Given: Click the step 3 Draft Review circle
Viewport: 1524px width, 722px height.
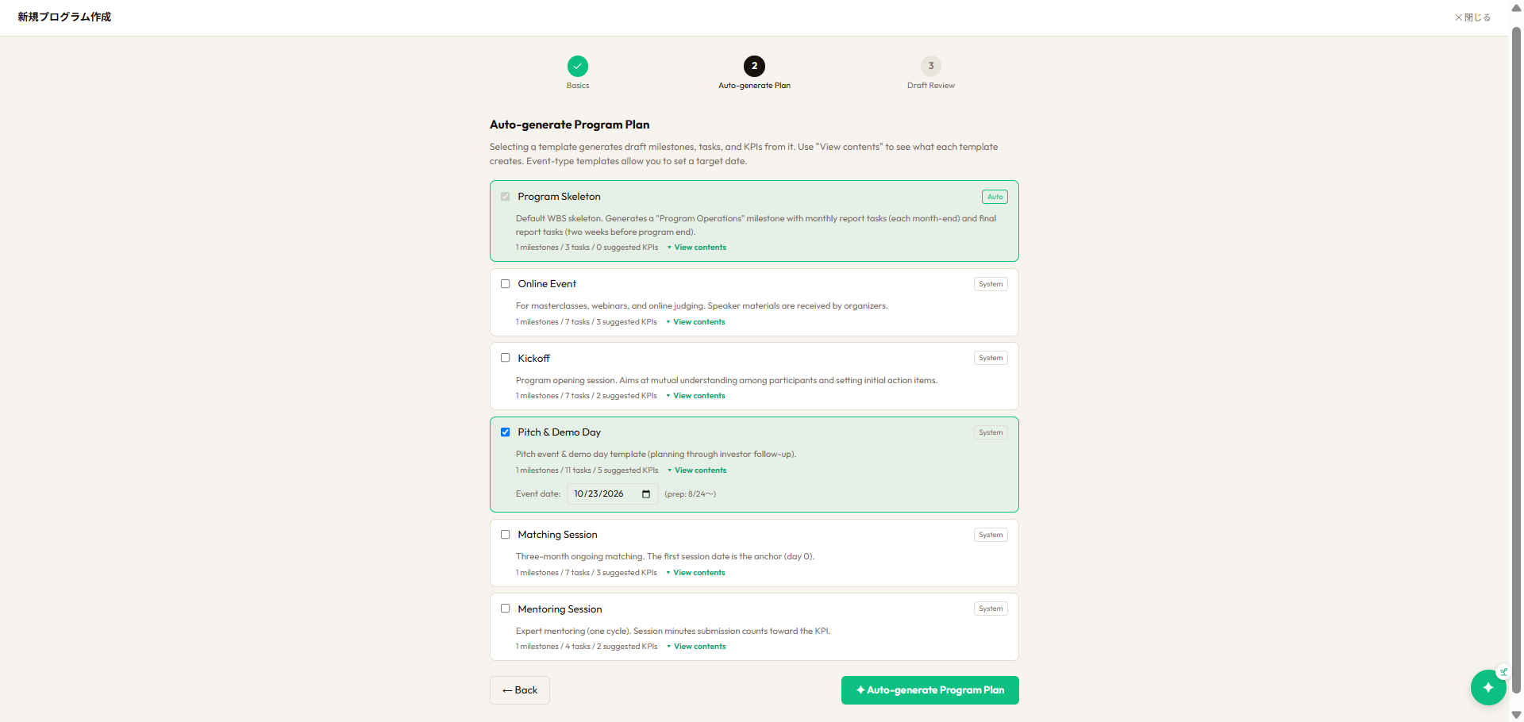Looking at the screenshot, I should pos(931,66).
